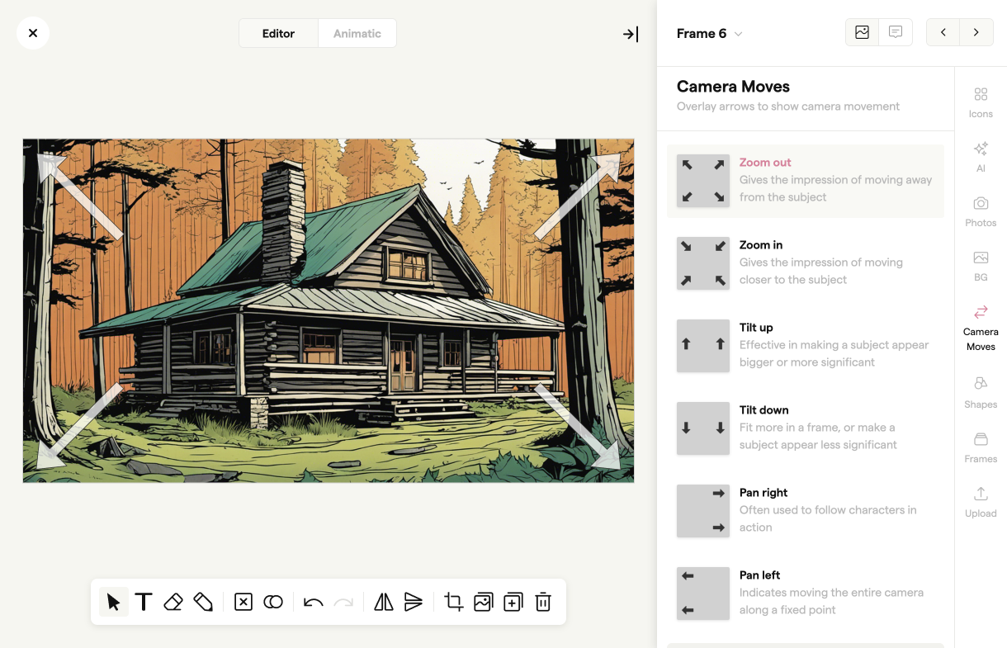
Task: Click the undo arrow
Action: (x=313, y=602)
